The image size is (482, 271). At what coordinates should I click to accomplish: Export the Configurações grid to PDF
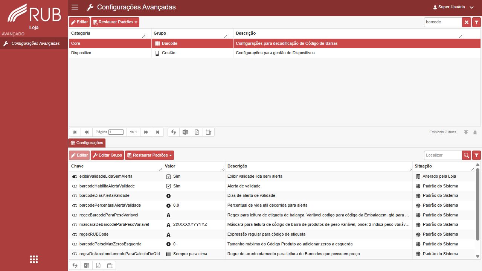[98, 265]
